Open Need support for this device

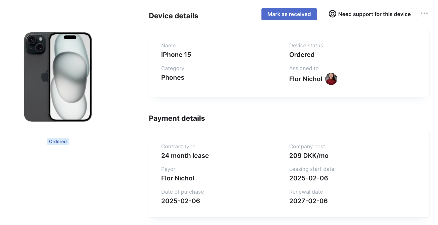pos(369,14)
